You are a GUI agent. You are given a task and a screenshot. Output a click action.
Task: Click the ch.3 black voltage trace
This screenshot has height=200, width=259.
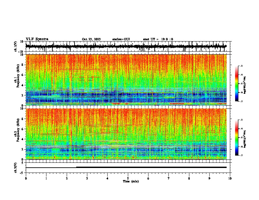coord(126,167)
